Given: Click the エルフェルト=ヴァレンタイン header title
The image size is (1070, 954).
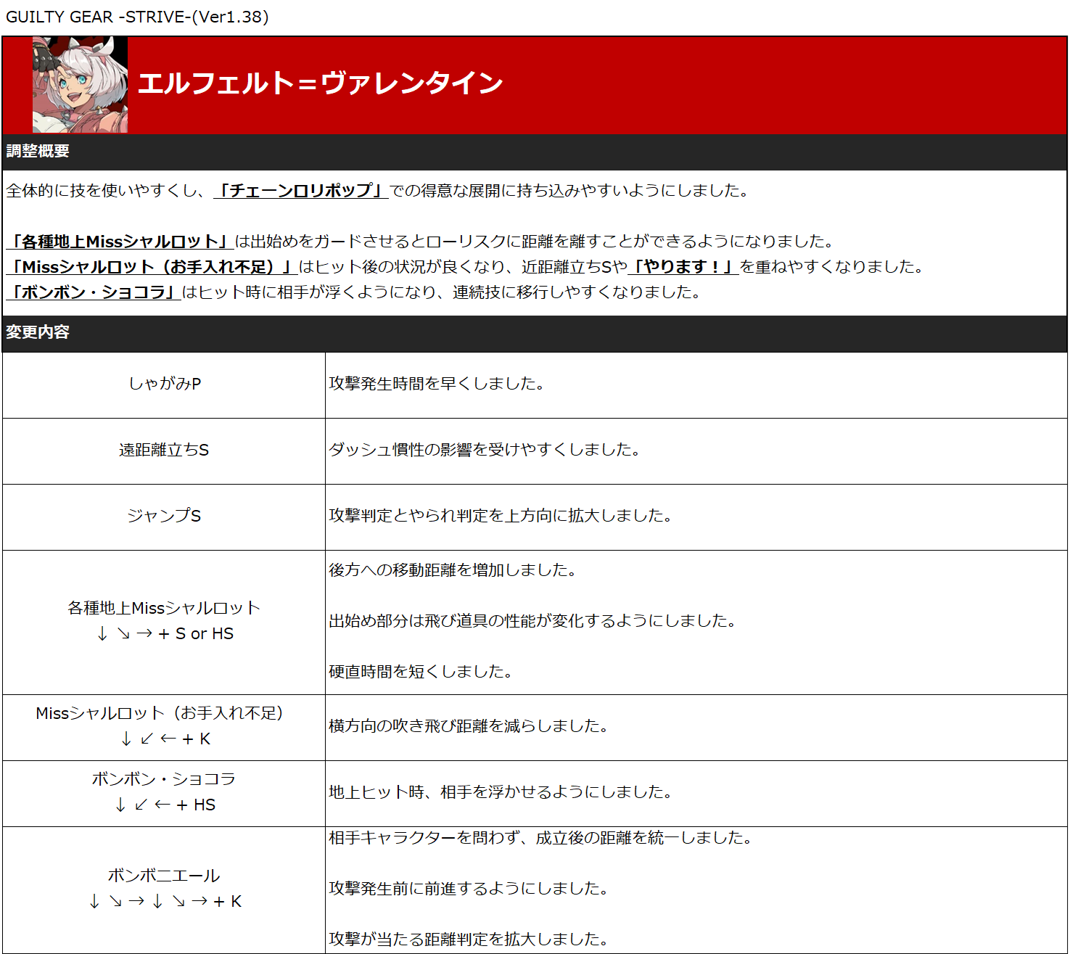Looking at the screenshot, I should [320, 83].
